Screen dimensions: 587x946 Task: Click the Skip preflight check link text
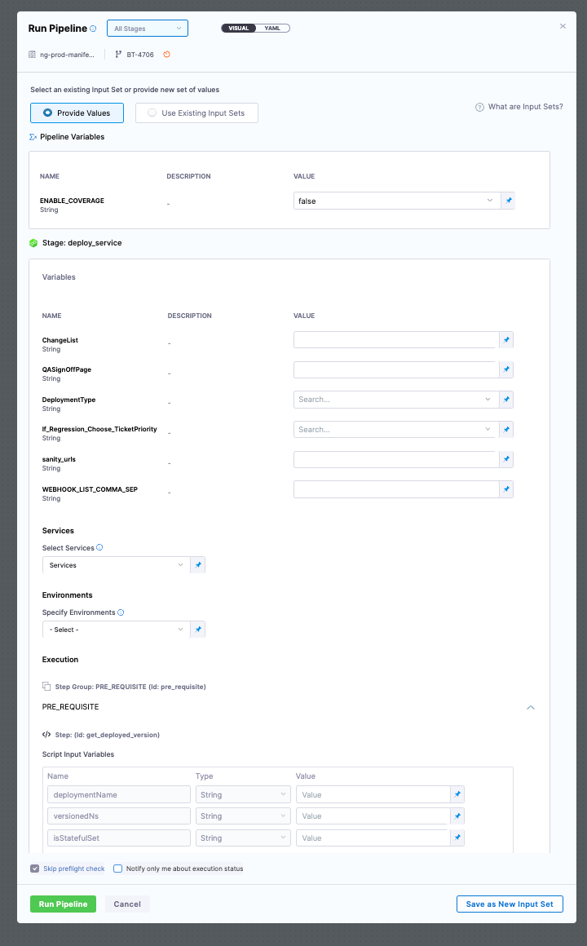(74, 869)
